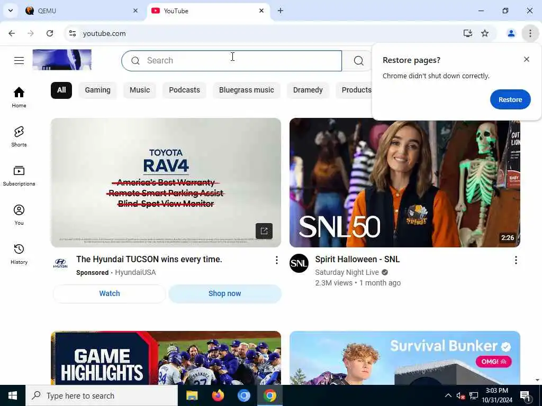Reload the YouTube page

(x=50, y=33)
